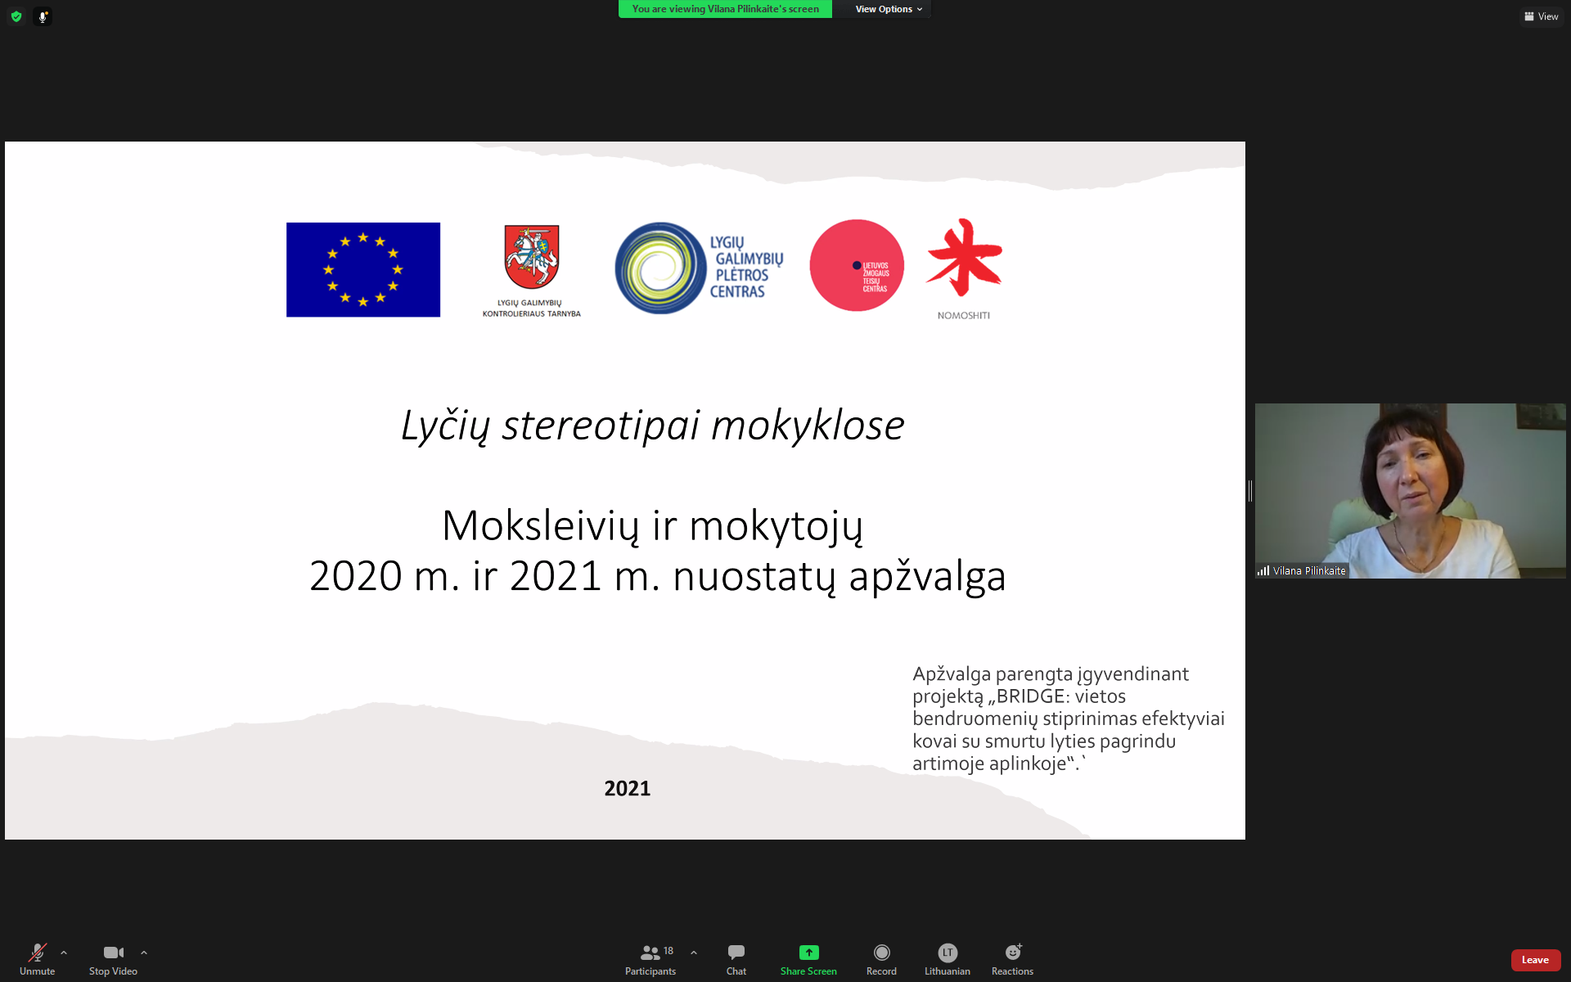The image size is (1571, 982).
Task: Expand arrow next to Participants
Action: tap(694, 953)
